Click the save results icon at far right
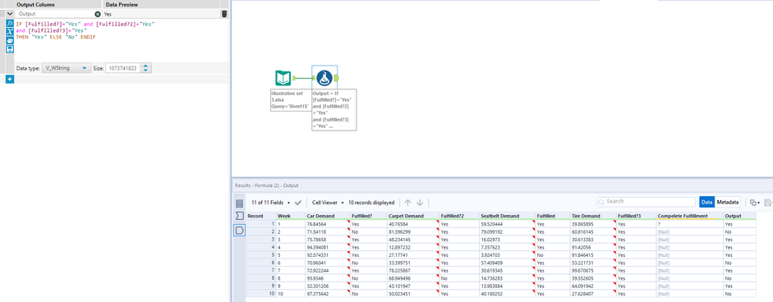 click(x=767, y=202)
